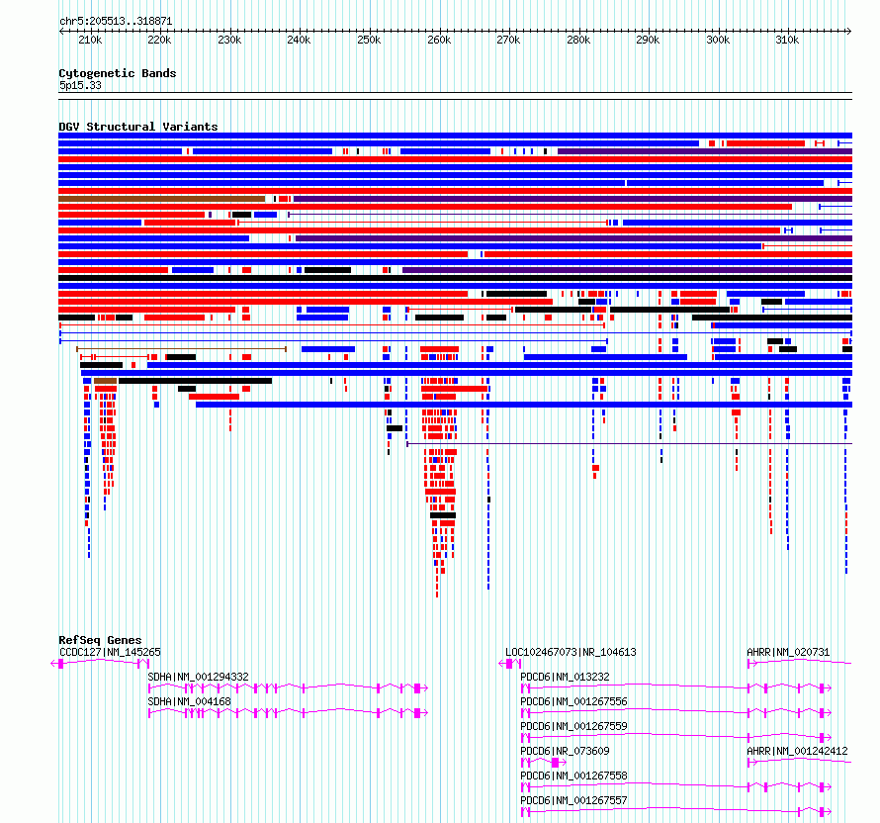Select the AHRR NM_020731 transcript glyph

tap(800, 664)
